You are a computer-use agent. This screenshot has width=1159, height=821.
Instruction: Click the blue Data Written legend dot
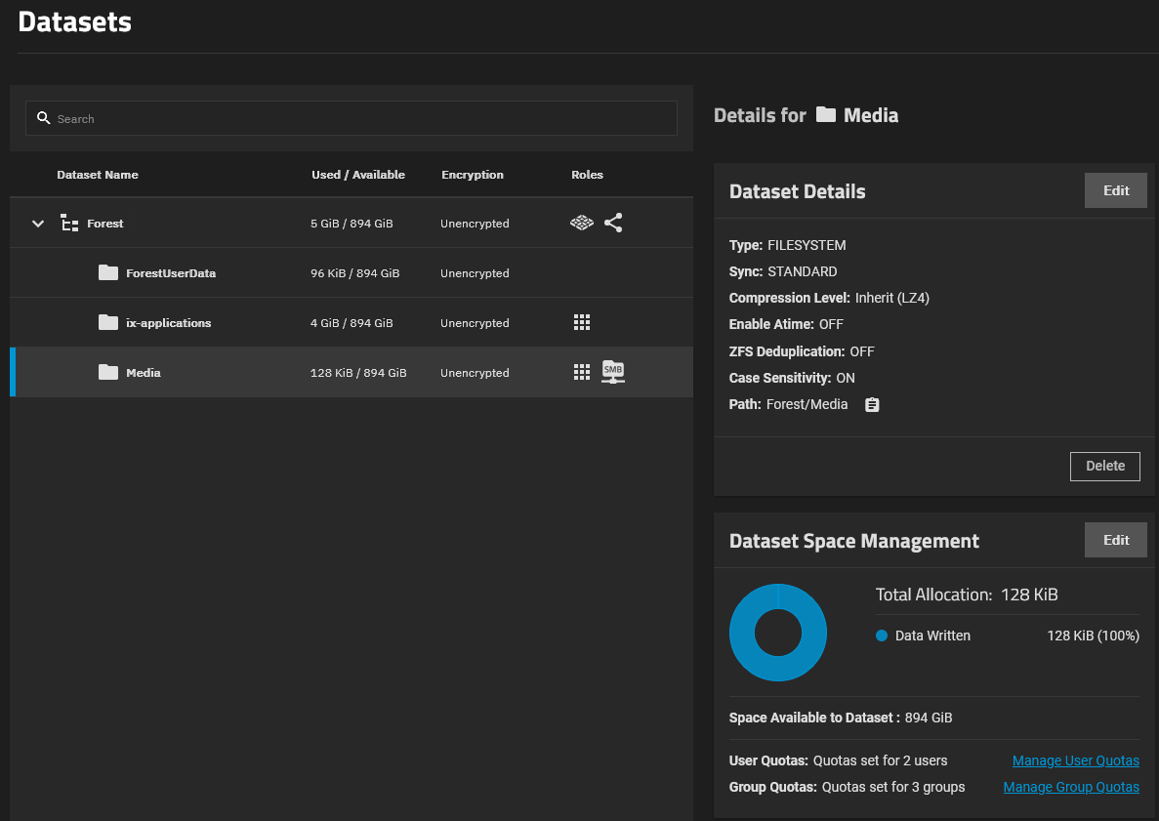tap(882, 636)
